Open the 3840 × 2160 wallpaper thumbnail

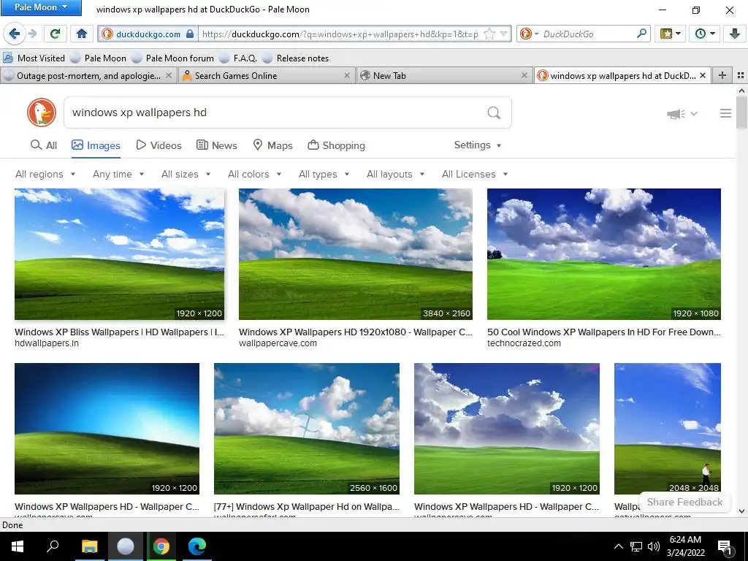tap(356, 253)
